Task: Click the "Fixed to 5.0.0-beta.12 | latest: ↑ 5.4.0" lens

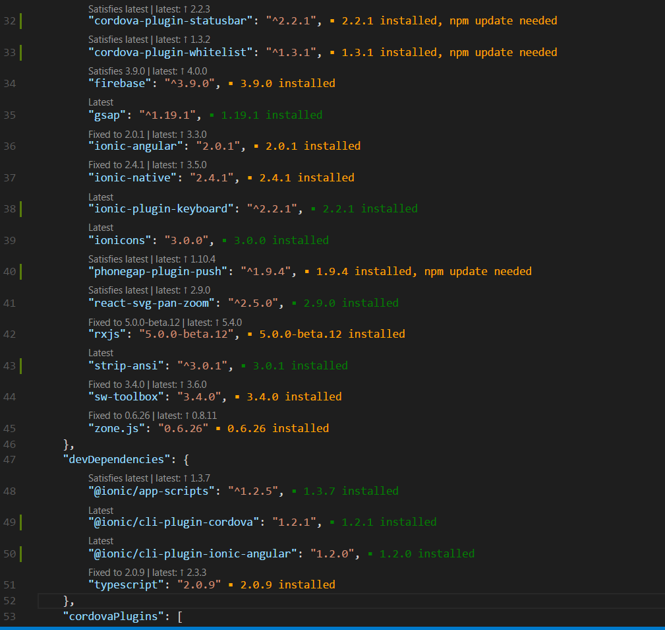Action: (x=165, y=322)
